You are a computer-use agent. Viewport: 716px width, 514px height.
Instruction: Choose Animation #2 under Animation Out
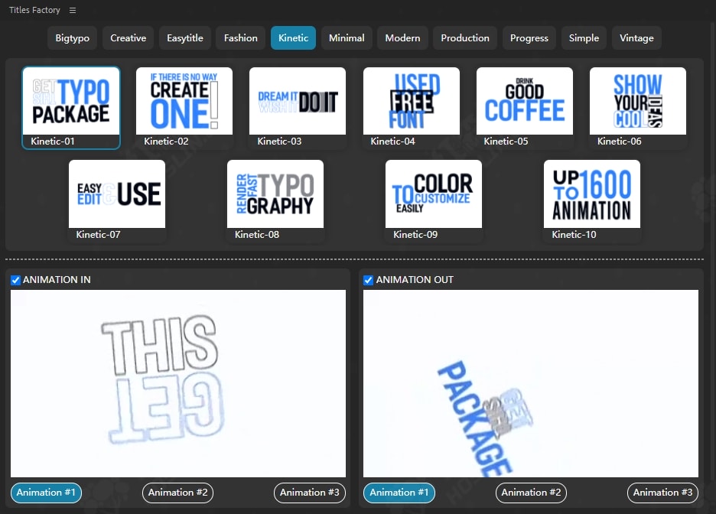click(x=531, y=493)
